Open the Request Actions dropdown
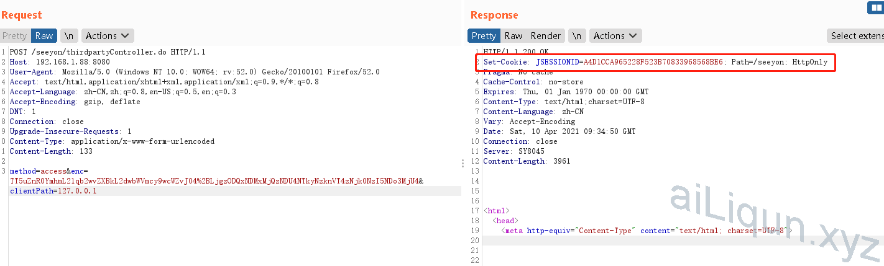The image size is (884, 266). (108, 36)
